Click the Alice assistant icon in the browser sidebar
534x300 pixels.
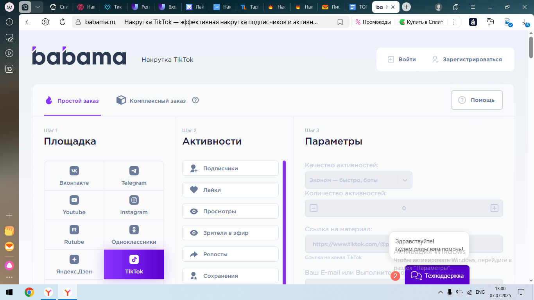9,265
